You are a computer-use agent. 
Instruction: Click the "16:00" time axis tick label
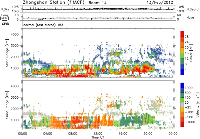pos(123,134)
